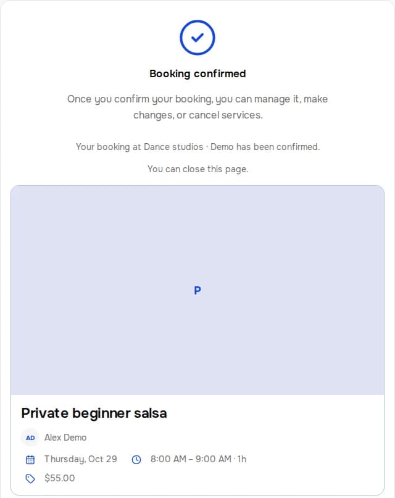Click the letter P placeholder in service image
This screenshot has width=395, height=498.
[197, 290]
